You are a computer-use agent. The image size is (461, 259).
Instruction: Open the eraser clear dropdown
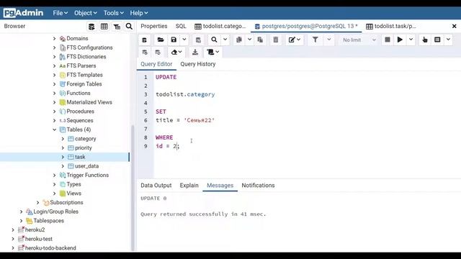click(x=176, y=53)
